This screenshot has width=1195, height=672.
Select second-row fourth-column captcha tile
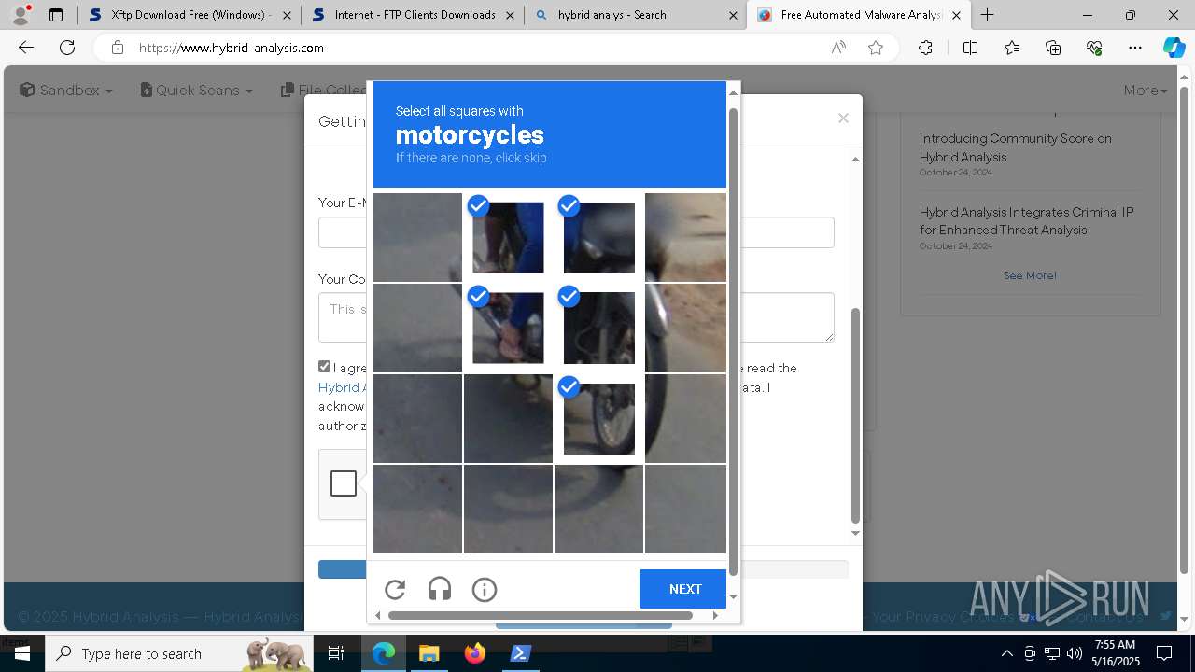coord(685,328)
